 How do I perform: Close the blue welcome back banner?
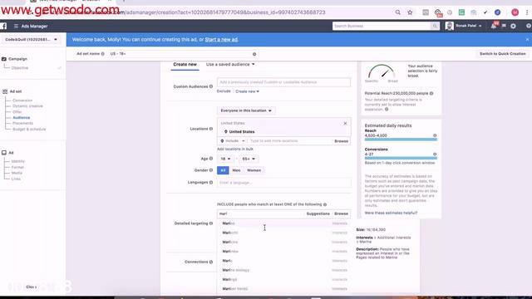click(527, 40)
